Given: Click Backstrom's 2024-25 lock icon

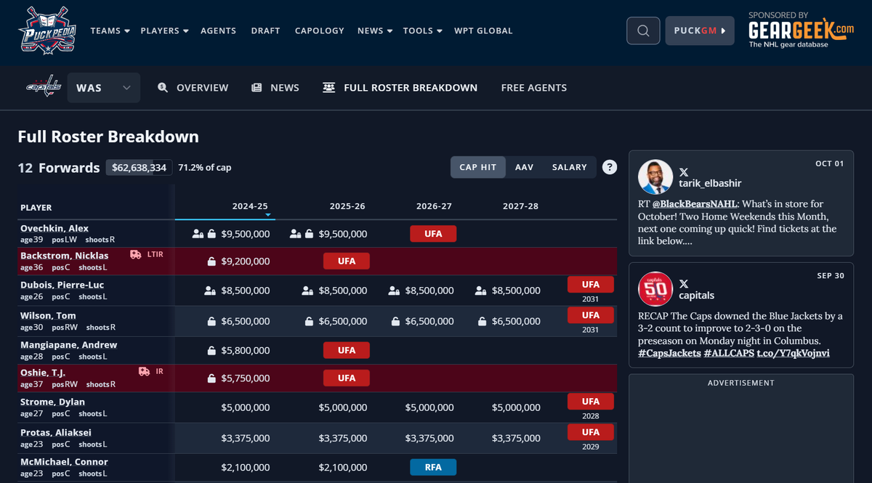Looking at the screenshot, I should (211, 261).
